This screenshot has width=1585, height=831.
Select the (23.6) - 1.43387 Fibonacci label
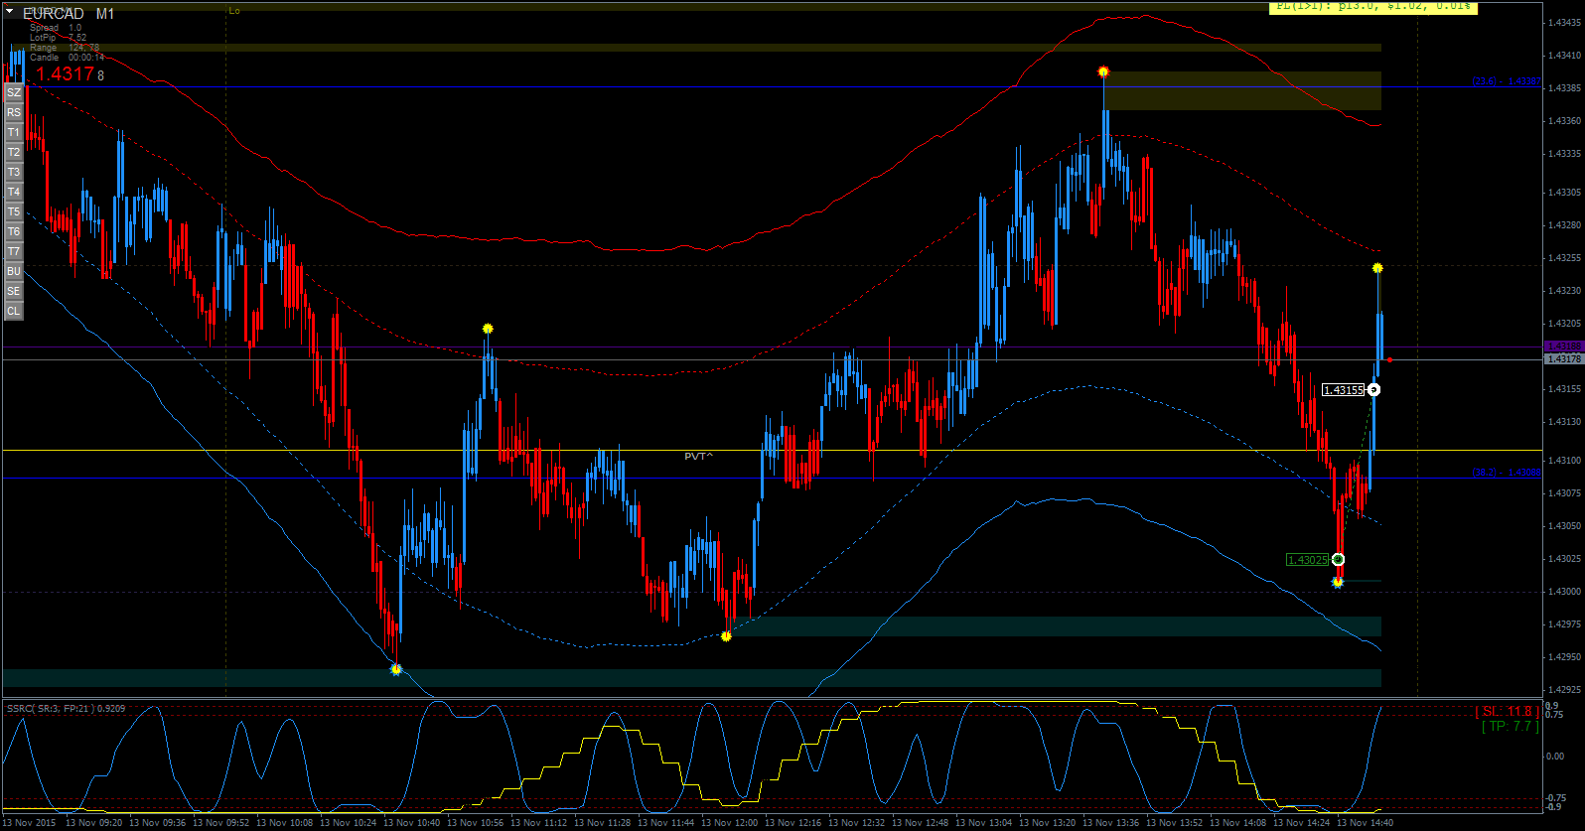coord(1507,81)
